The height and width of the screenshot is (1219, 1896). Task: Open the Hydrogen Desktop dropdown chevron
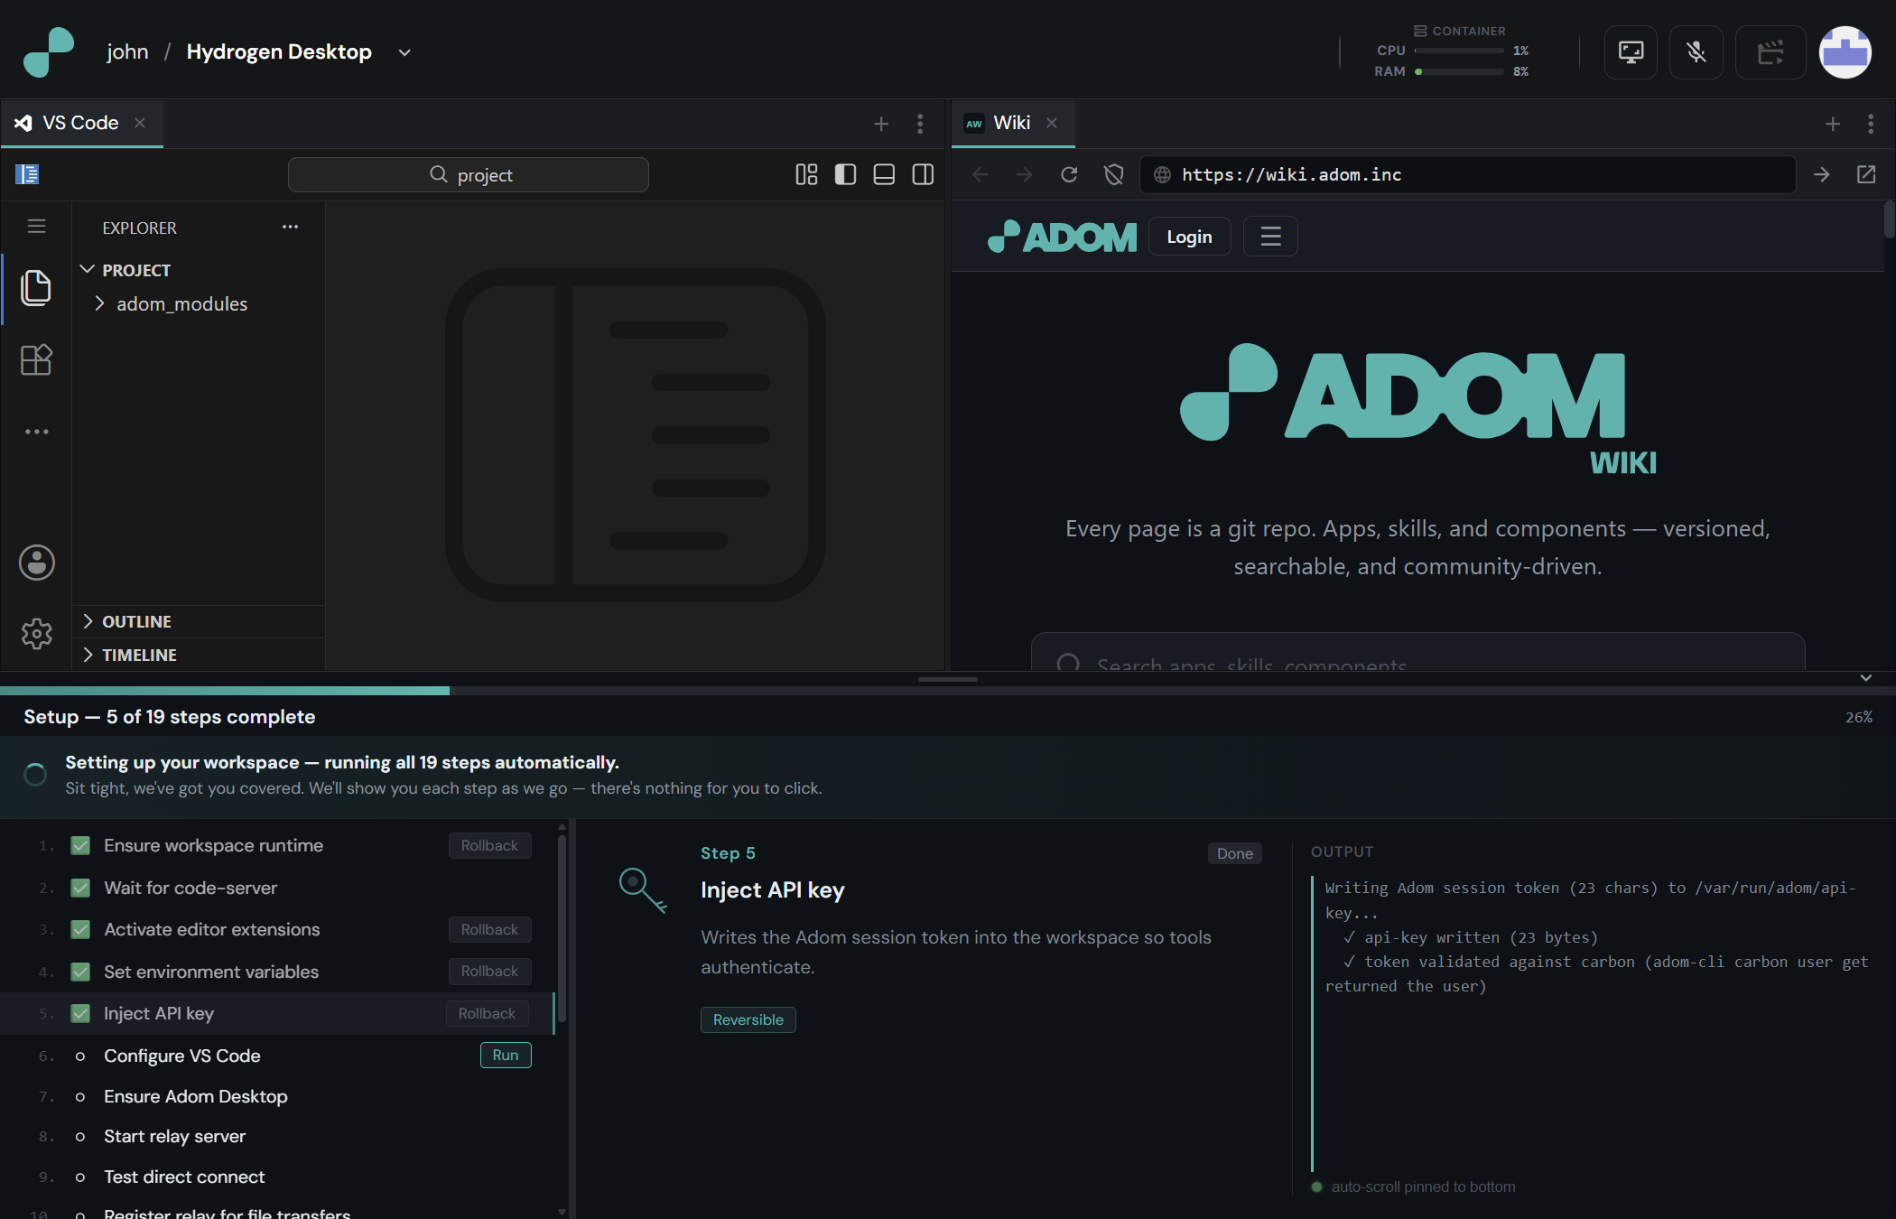tap(404, 52)
